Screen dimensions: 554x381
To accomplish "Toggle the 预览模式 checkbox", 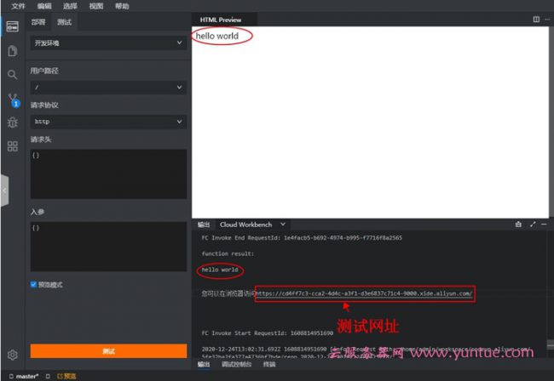I will coord(34,285).
